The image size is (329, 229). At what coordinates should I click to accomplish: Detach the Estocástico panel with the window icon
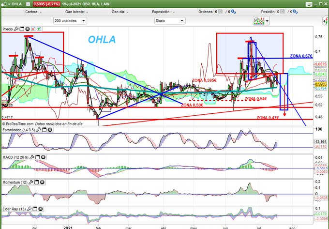44,130
